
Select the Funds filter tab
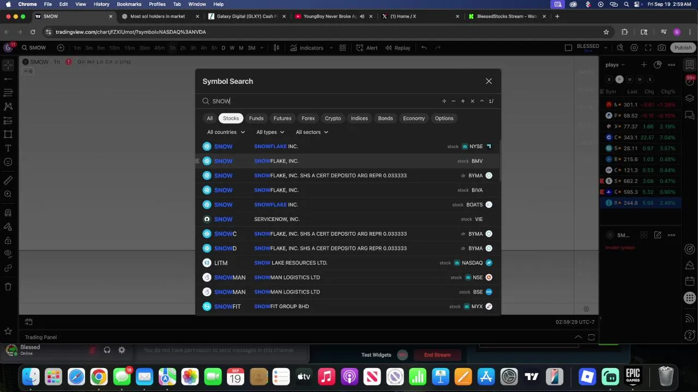pyautogui.click(x=256, y=118)
